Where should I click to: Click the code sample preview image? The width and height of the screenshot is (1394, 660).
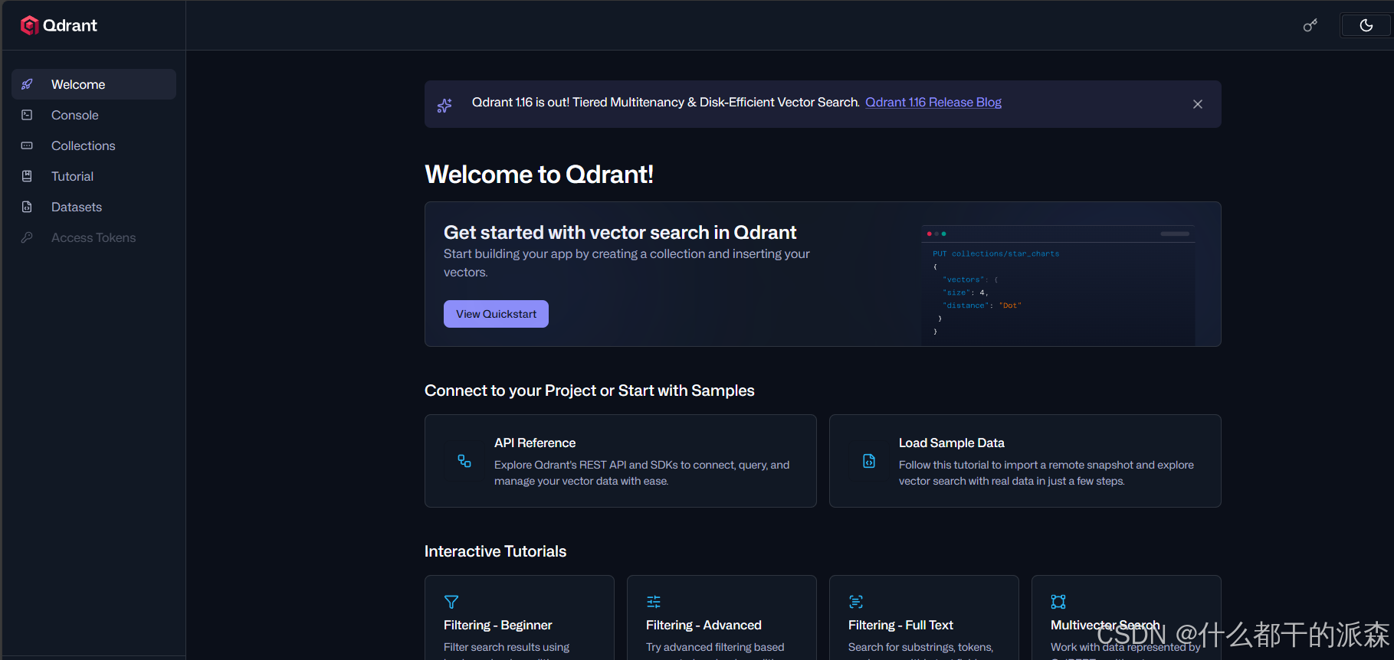click(1058, 284)
